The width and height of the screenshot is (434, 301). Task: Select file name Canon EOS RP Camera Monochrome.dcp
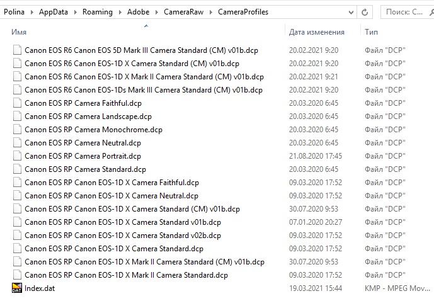pos(93,130)
